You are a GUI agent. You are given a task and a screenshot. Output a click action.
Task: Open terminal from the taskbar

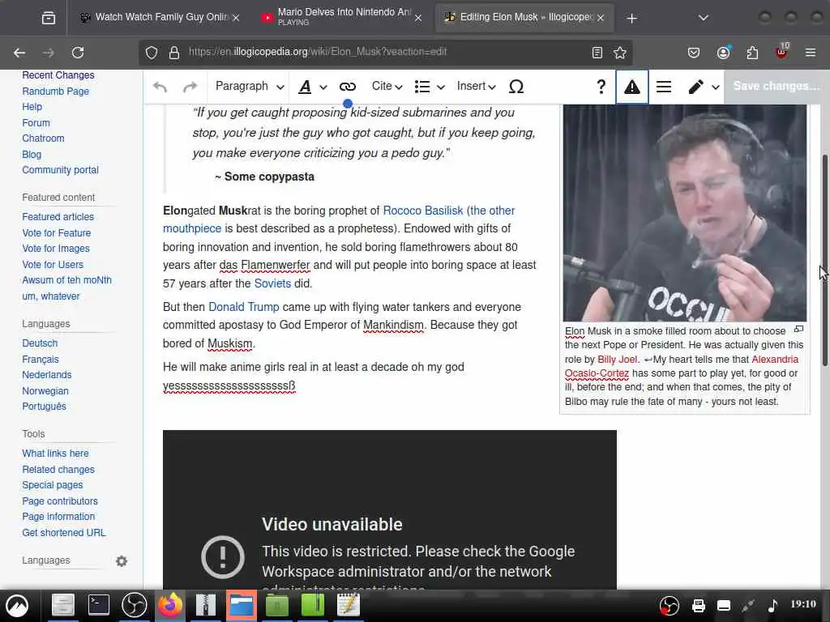coord(98,604)
